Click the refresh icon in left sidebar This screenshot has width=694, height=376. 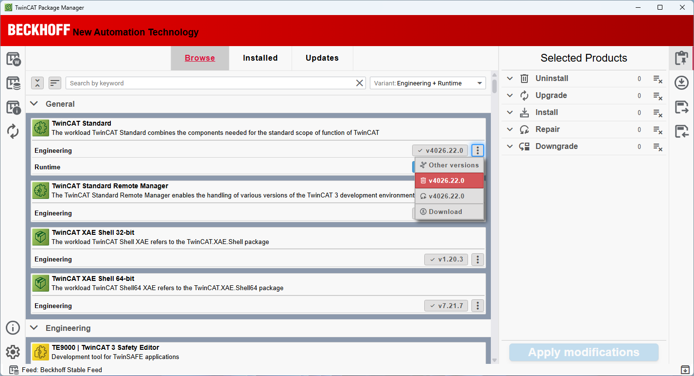pyautogui.click(x=13, y=131)
